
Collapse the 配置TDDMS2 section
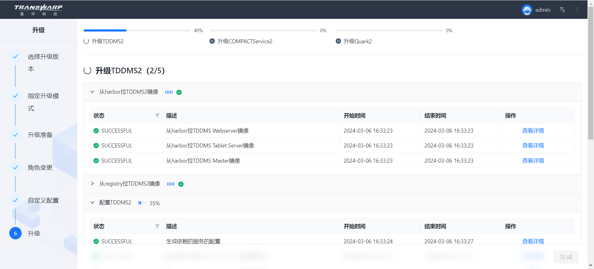tap(92, 203)
